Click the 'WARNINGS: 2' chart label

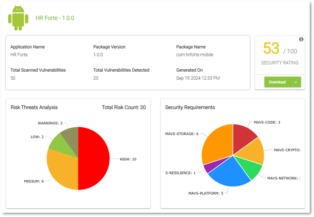click(50, 123)
